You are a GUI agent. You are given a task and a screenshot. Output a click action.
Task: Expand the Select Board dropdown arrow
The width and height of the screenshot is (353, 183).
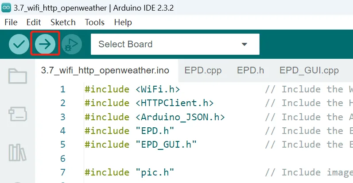(x=244, y=44)
